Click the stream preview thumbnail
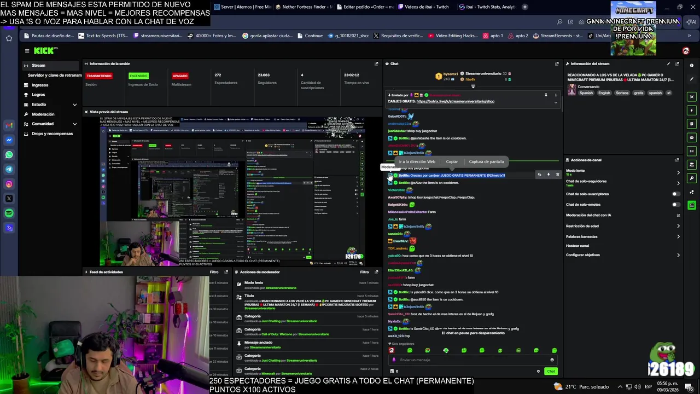 (x=232, y=191)
